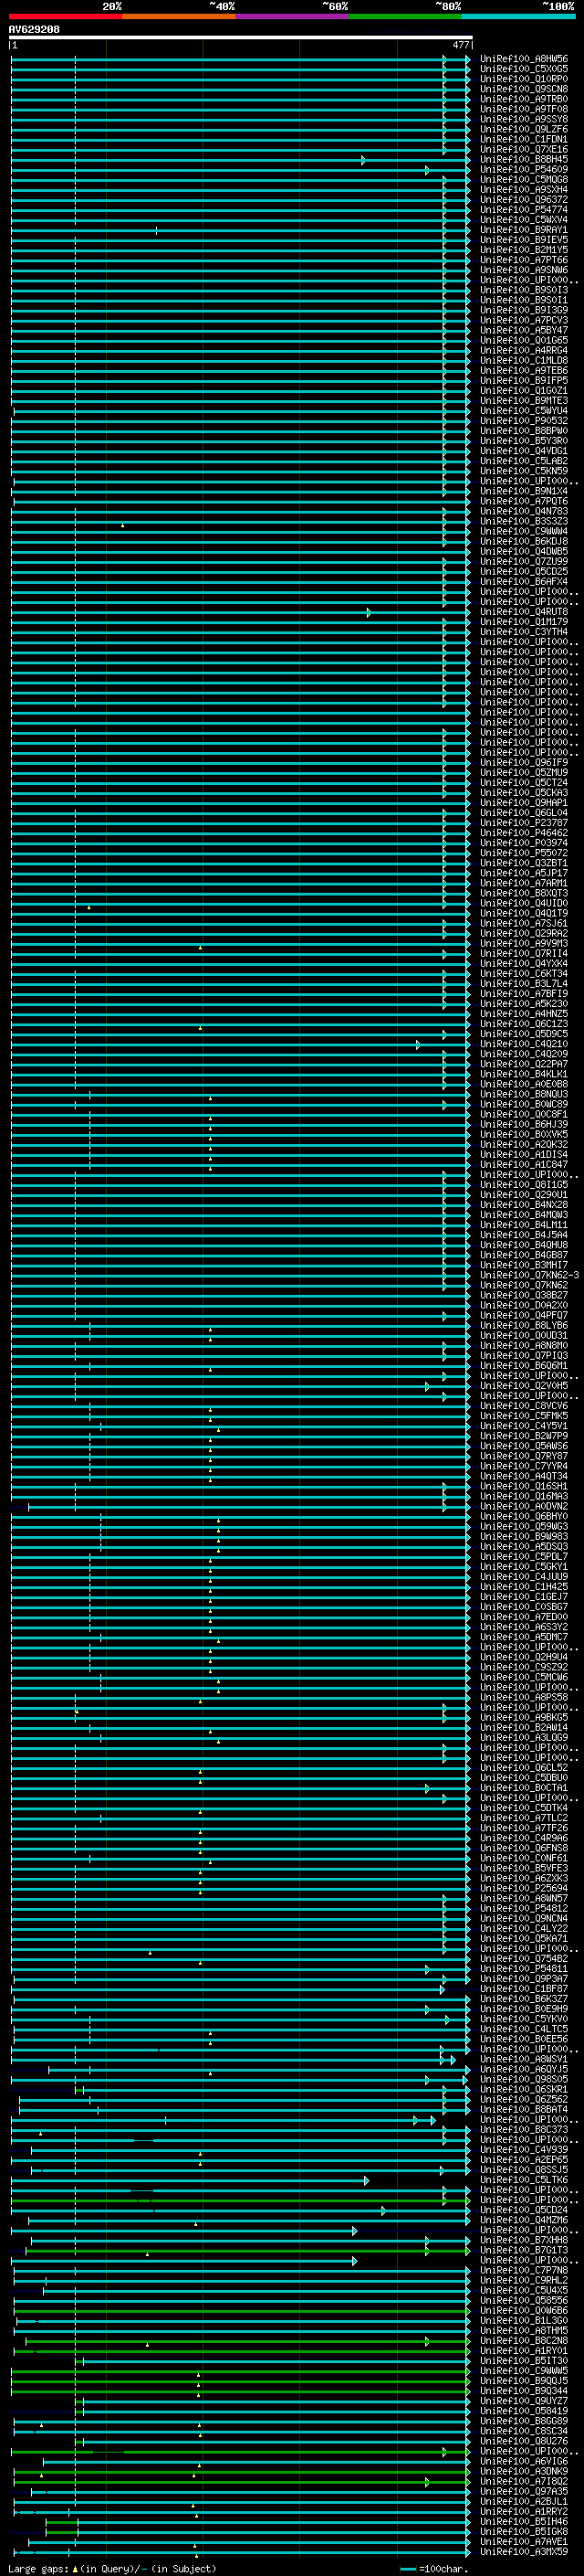Select the orange ~40% legend color bar
This screenshot has height=2576, width=584.
(179, 16)
